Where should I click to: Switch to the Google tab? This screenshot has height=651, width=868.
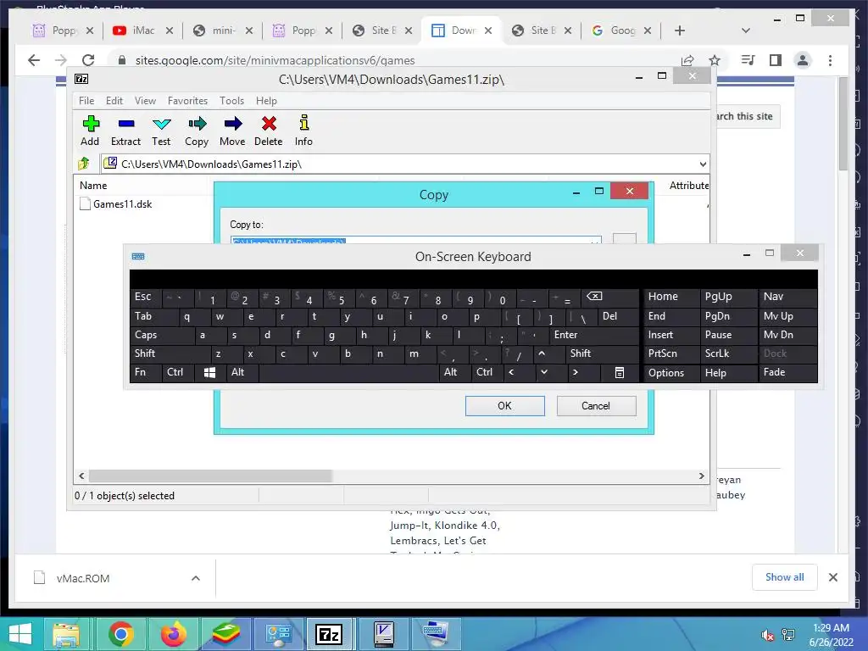(621, 31)
